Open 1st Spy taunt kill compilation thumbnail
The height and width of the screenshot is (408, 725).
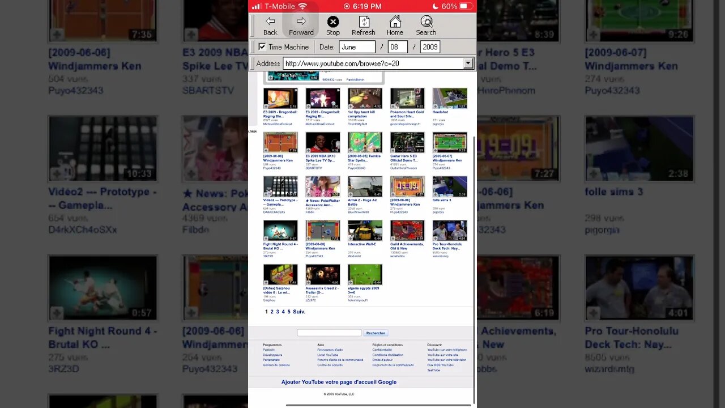[365, 98]
